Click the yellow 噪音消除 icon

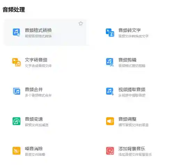pos(16,151)
